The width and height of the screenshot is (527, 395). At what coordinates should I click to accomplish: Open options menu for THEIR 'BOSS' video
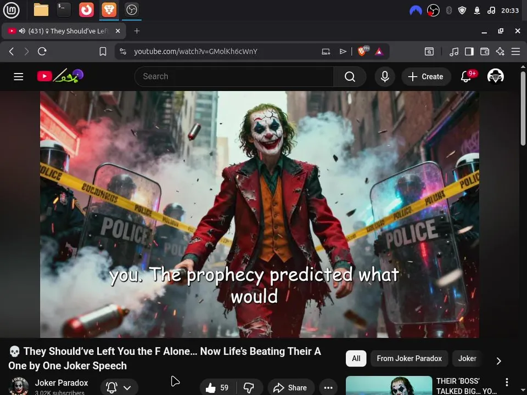coord(507,382)
